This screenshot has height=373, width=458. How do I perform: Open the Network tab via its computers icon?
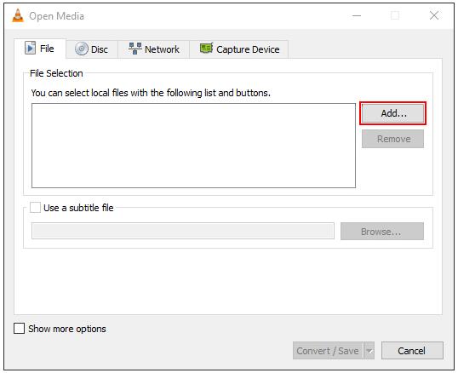(x=135, y=49)
